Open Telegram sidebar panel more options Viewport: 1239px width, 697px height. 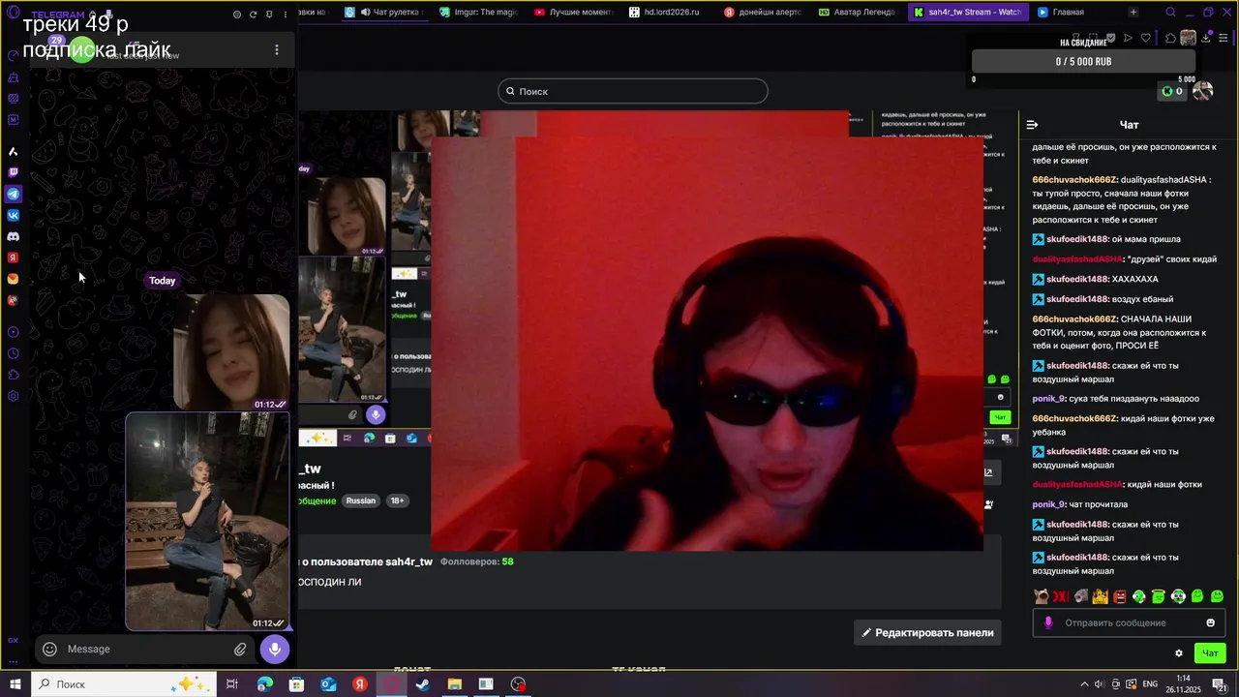point(286,15)
